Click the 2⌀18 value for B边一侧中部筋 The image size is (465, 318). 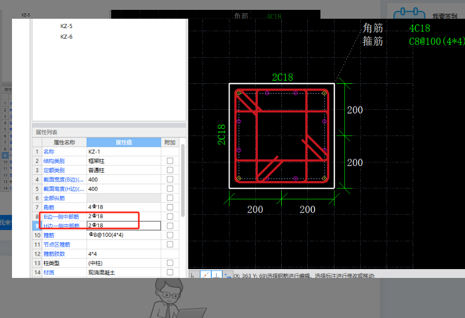pos(124,217)
